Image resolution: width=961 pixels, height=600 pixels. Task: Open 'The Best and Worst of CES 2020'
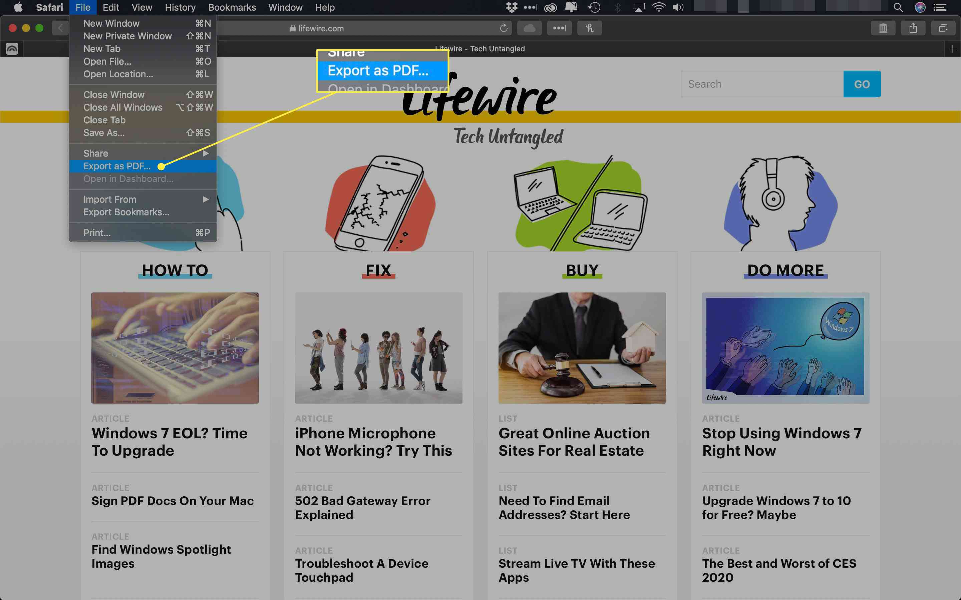[x=779, y=570]
